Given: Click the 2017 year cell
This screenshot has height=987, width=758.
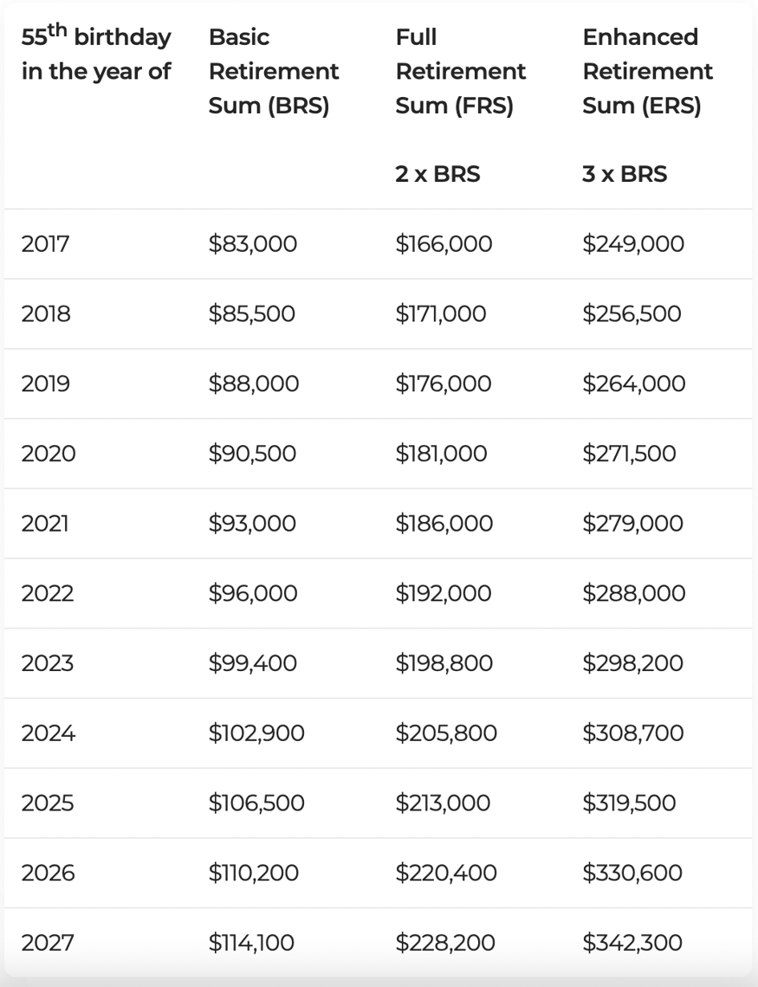Looking at the screenshot, I should coord(44,244).
